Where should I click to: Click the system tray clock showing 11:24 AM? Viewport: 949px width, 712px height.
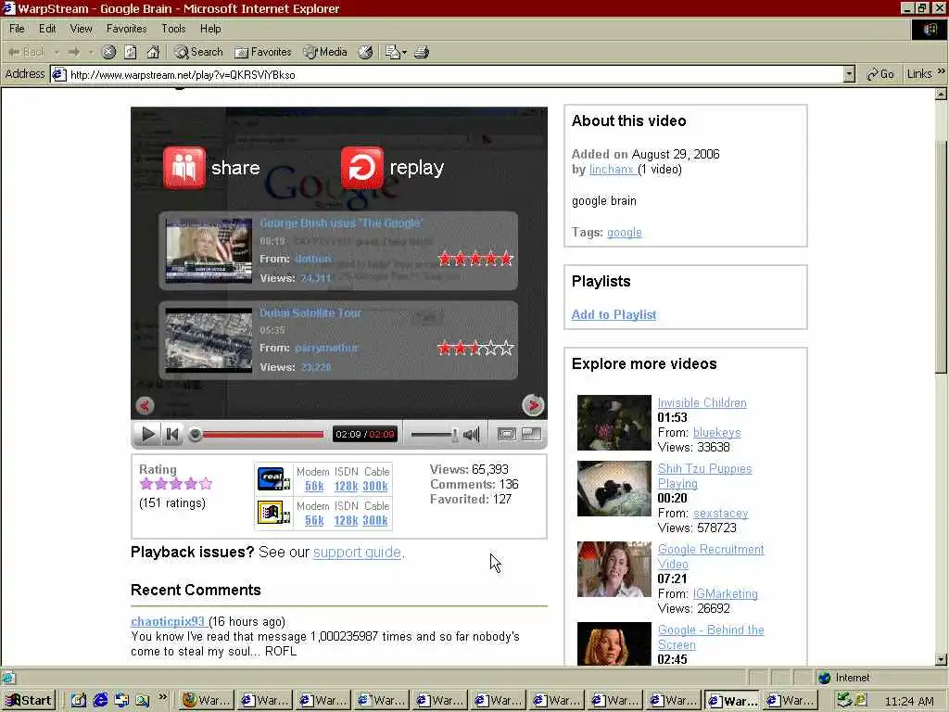tap(909, 701)
